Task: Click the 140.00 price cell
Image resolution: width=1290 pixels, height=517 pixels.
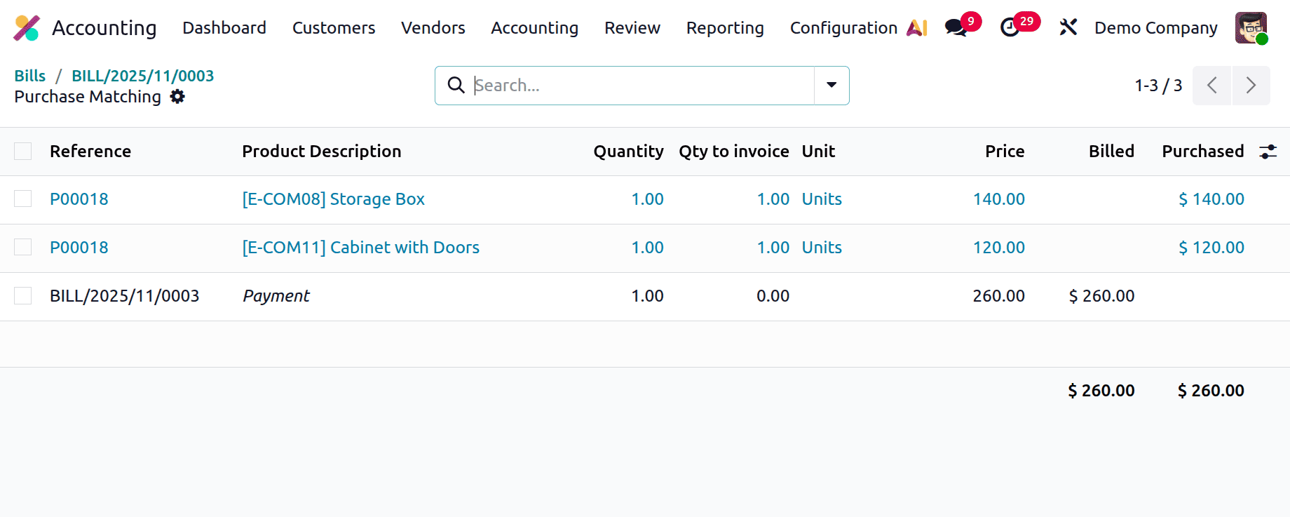Action: coord(999,199)
